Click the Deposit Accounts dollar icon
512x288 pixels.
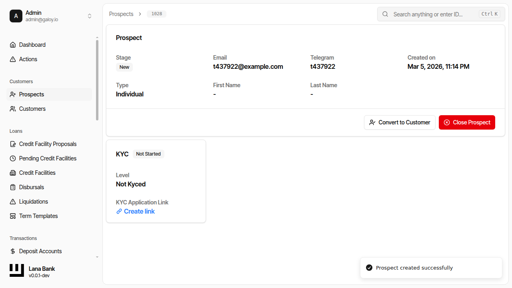[x=12, y=251]
